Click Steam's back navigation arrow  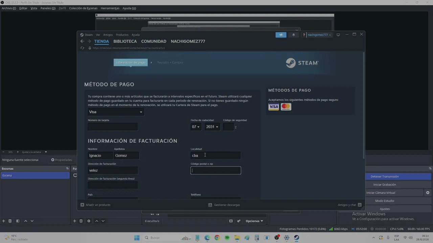(82, 41)
